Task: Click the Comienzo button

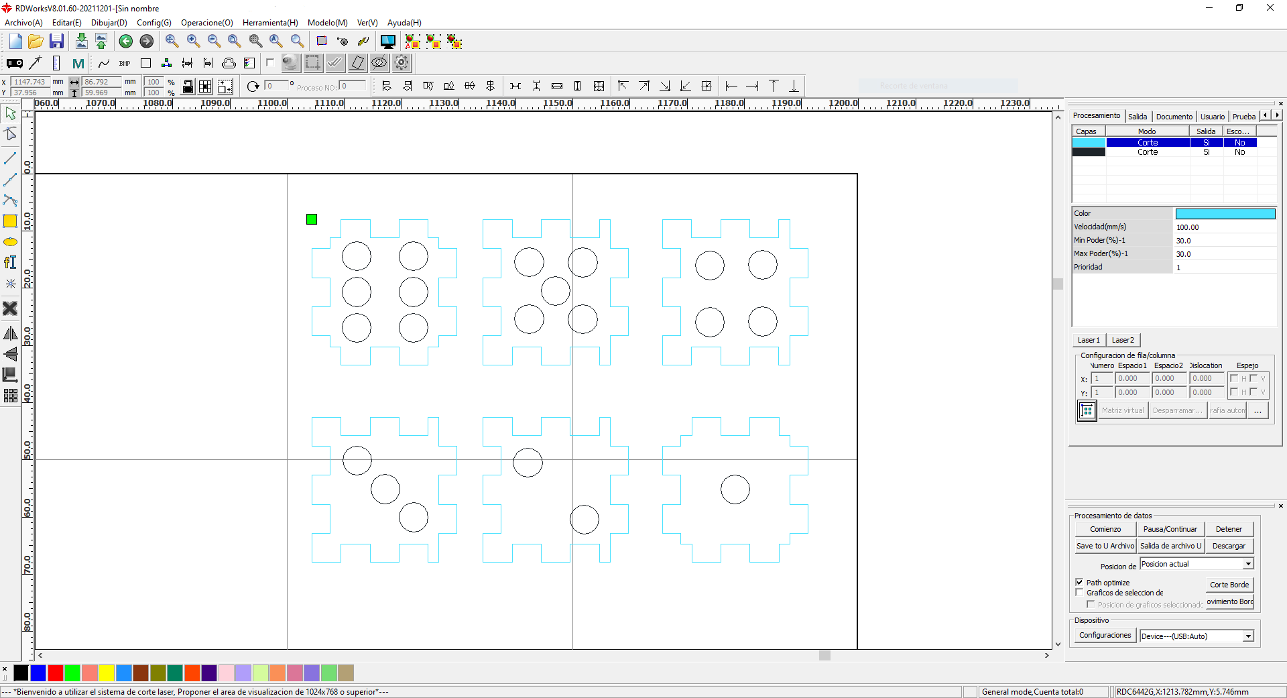Action: pos(1105,529)
